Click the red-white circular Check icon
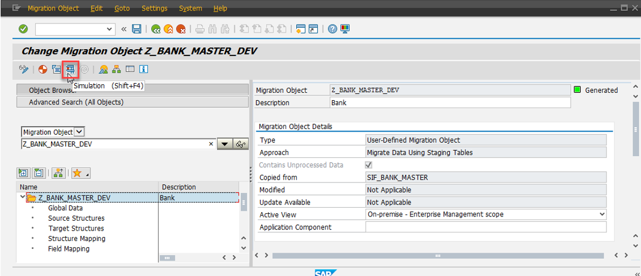Image resolution: width=641 pixels, height=276 pixels. pyautogui.click(x=42, y=69)
